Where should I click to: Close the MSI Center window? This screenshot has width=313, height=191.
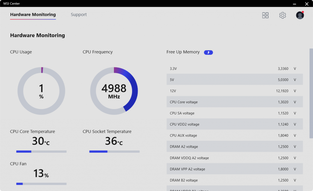point(307,4)
